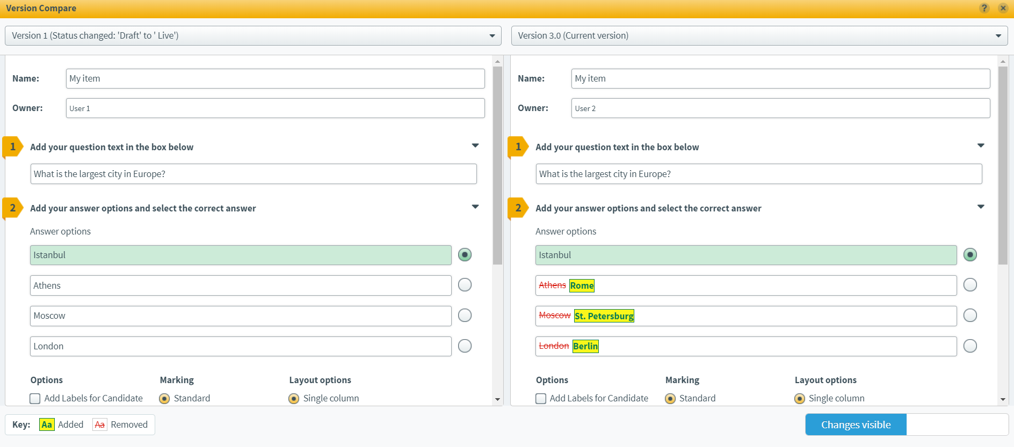Click left pane scroll down arrow
The width and height of the screenshot is (1014, 447).
coord(497,399)
